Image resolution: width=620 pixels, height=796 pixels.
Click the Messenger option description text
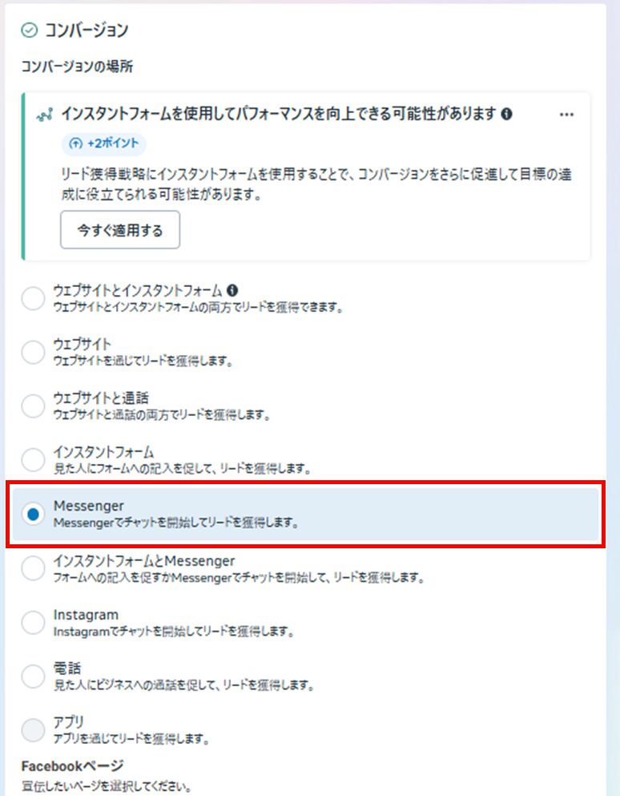[176, 523]
